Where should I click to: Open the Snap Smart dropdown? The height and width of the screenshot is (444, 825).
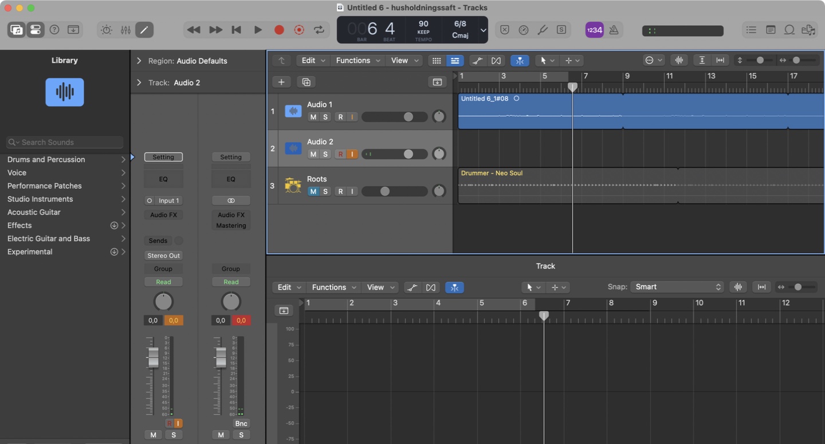coord(677,287)
